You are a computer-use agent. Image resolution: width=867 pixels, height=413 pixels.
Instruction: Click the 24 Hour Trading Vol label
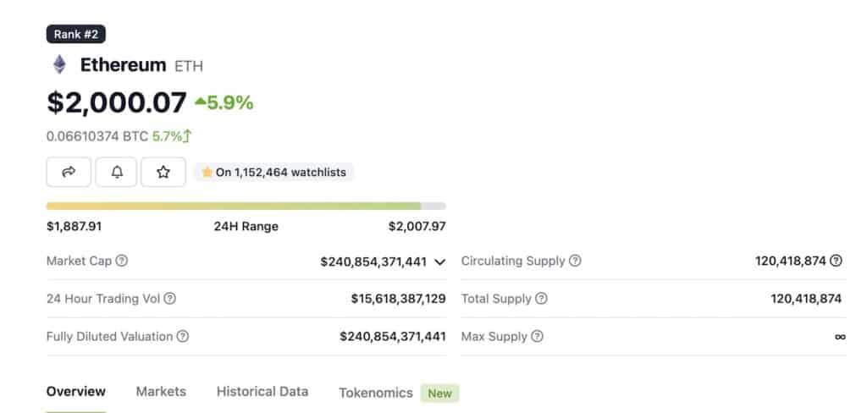[103, 299]
